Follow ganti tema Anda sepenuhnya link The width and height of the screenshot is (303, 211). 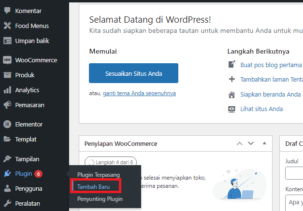tap(139, 93)
